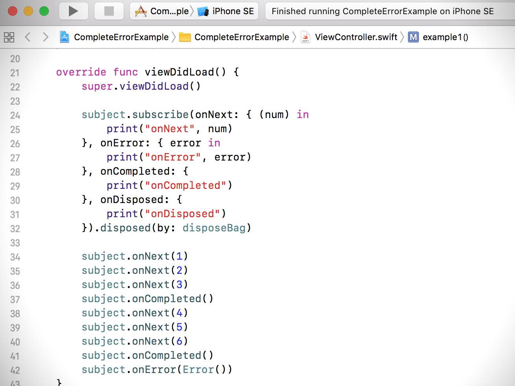Viewport: 515px width, 386px height.
Task: Click line number 37 in the gutter
Action: [x=15, y=299]
